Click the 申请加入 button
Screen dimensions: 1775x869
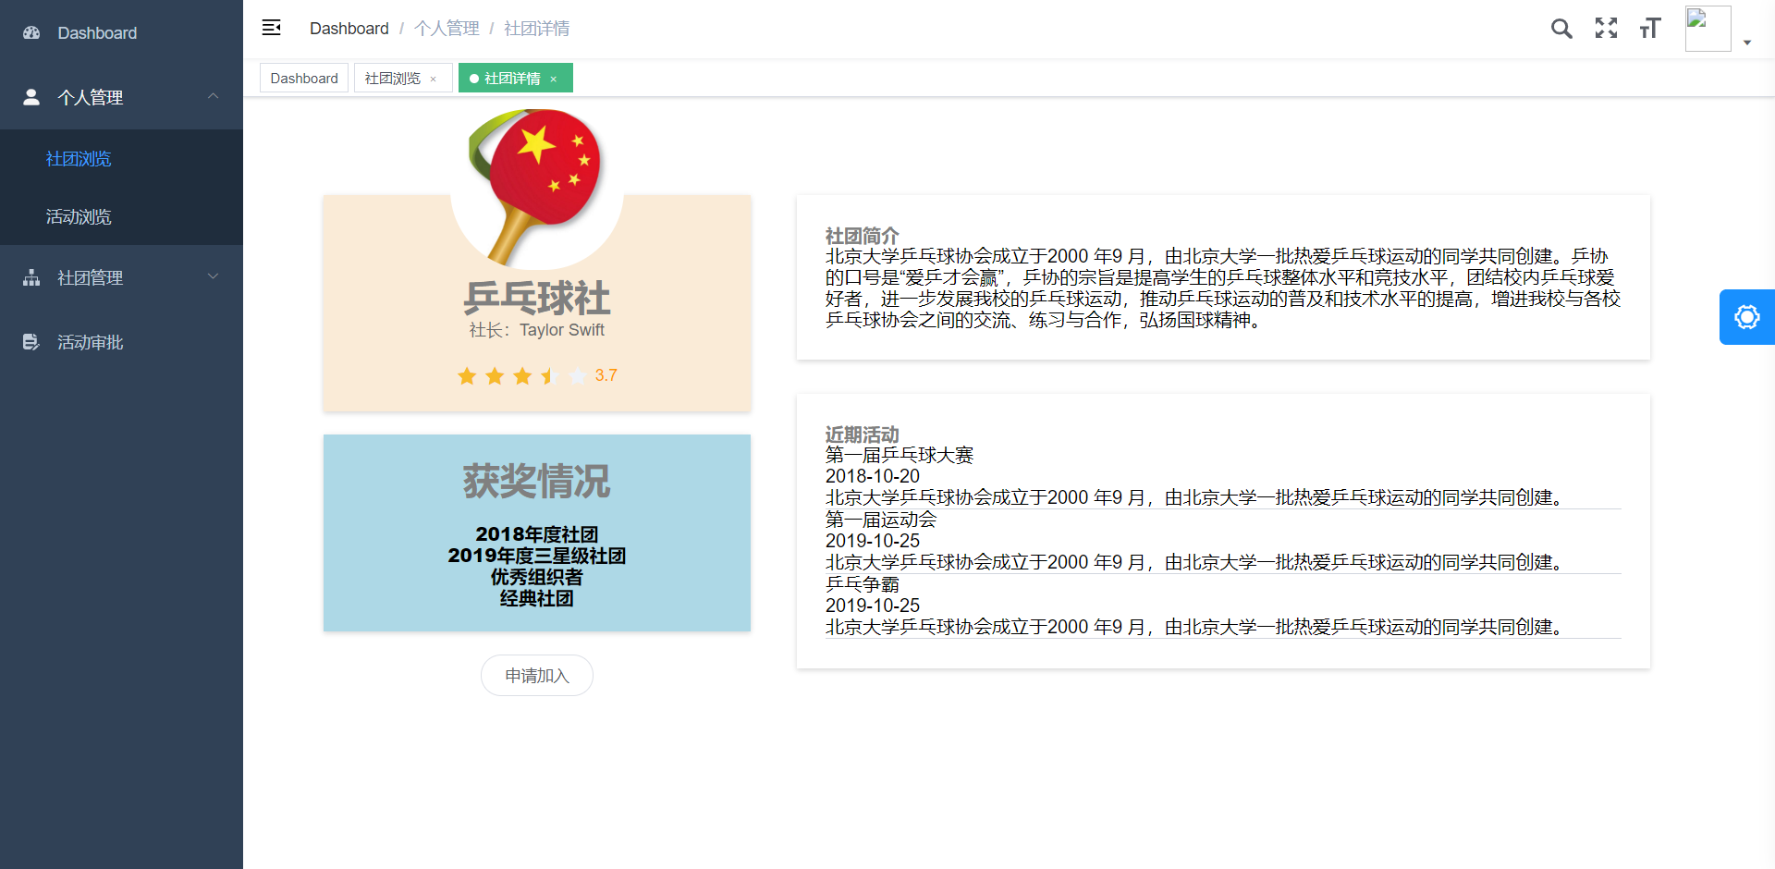(x=536, y=676)
